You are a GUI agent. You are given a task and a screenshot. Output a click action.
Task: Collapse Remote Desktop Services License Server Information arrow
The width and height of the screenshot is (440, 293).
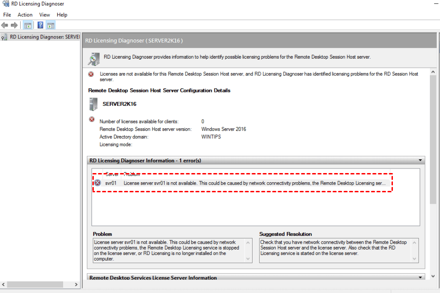click(x=420, y=277)
